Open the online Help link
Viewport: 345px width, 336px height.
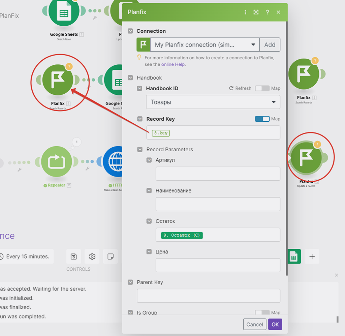click(173, 64)
